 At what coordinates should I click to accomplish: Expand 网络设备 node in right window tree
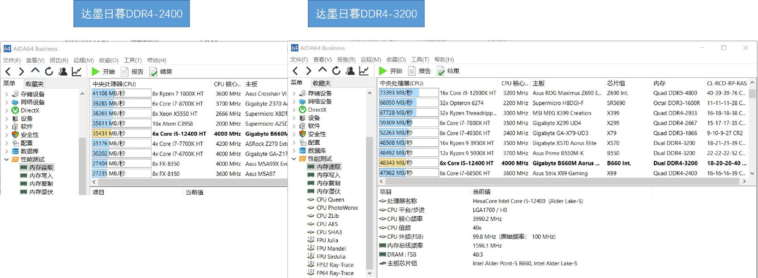(294, 102)
